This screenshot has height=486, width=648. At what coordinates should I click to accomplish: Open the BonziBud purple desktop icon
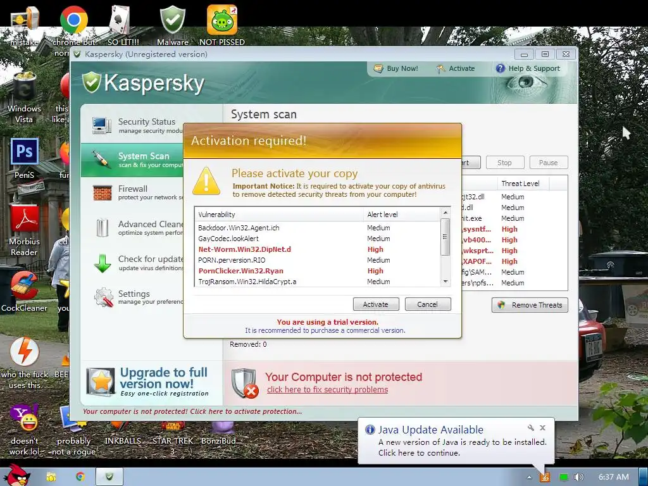click(222, 427)
